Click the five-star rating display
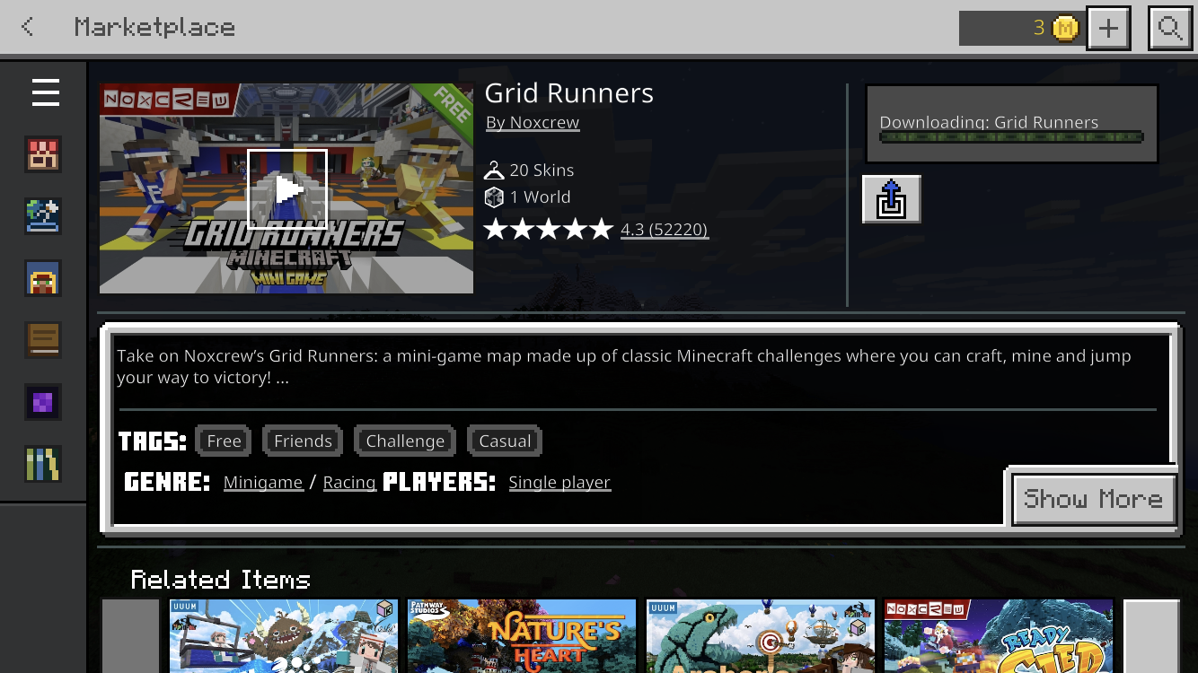 point(548,230)
